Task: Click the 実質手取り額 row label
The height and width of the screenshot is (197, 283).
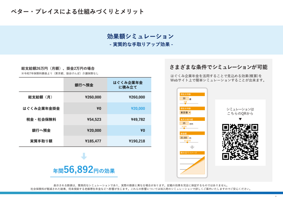Action: tap(41, 141)
